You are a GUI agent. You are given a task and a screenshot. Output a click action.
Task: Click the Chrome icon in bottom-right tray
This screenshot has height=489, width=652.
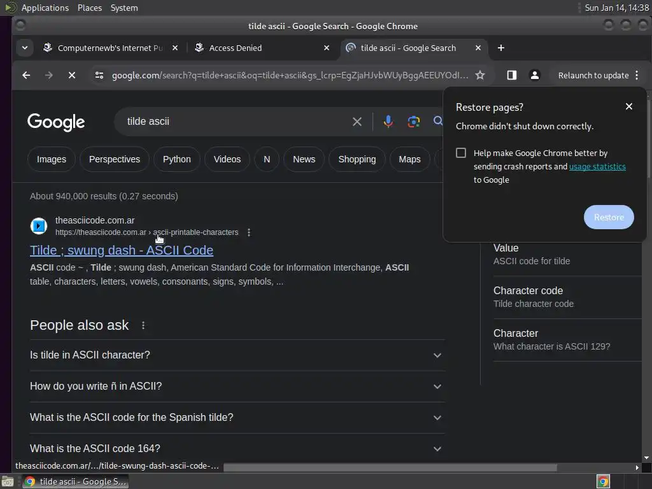[x=604, y=482]
